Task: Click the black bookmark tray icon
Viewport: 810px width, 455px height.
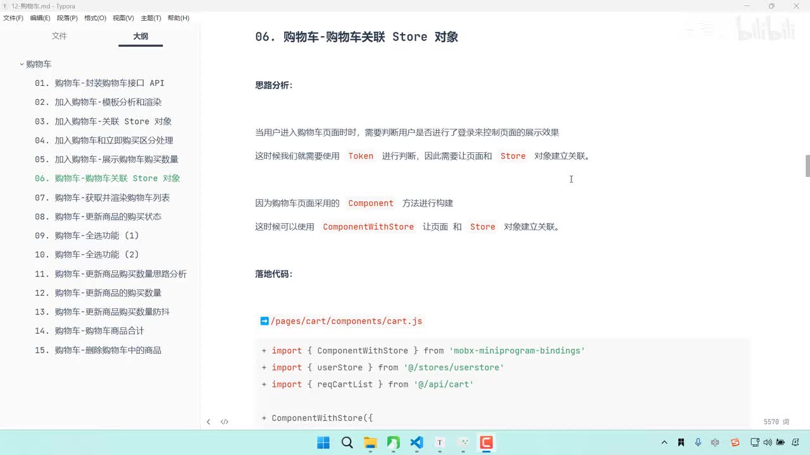Action: click(681, 442)
